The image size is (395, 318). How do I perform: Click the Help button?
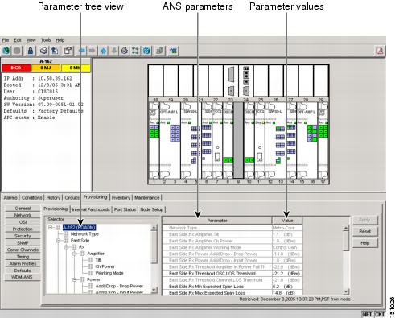(x=364, y=243)
